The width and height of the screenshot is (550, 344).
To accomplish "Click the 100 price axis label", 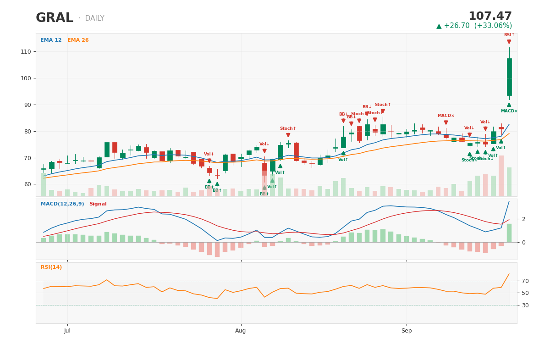I will click(26, 78).
